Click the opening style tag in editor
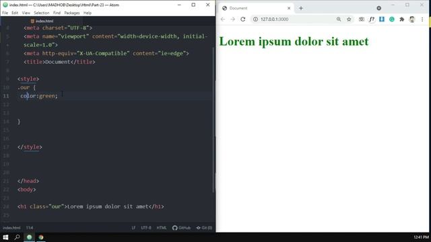431x242 pixels. [x=28, y=79]
